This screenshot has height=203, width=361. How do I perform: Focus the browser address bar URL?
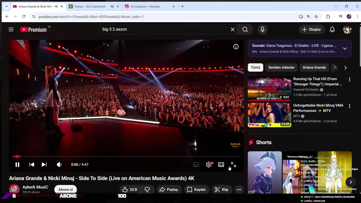tap(166, 17)
